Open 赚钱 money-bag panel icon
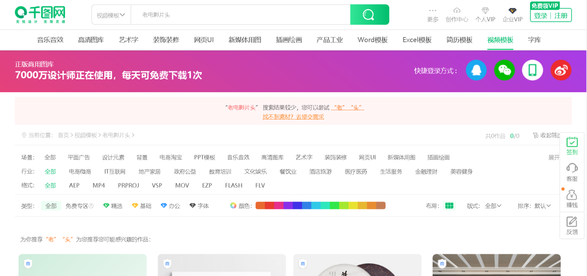 (572, 195)
